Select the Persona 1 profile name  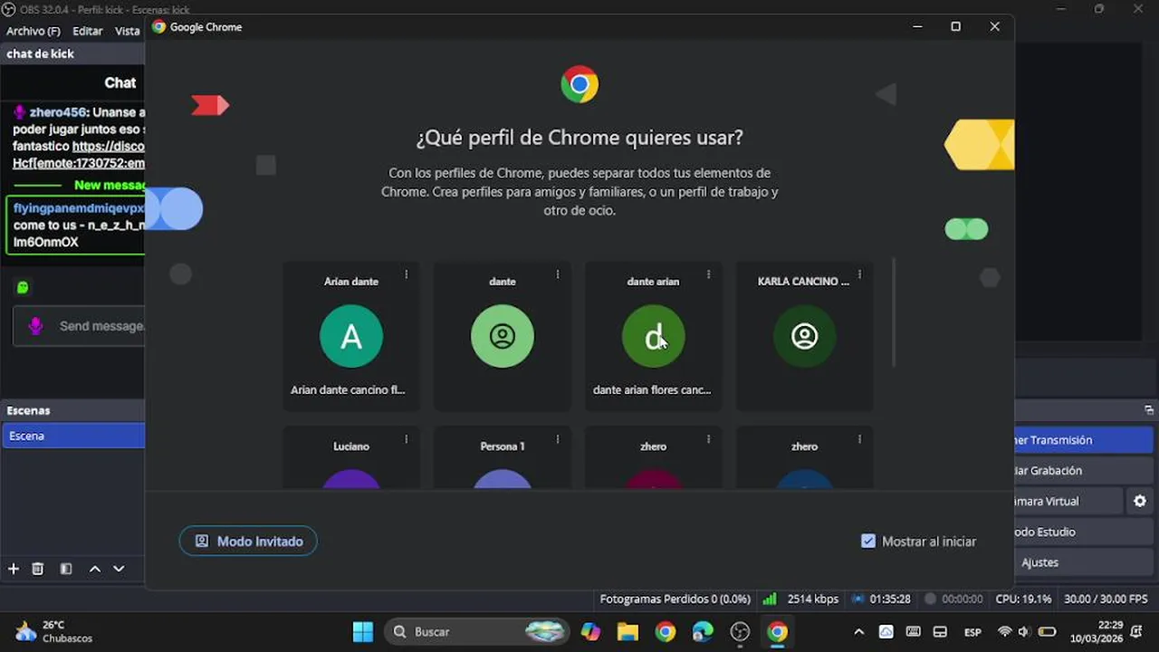tap(503, 446)
